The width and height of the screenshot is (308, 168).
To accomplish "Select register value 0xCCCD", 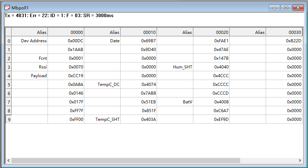I will click(x=212, y=93).
